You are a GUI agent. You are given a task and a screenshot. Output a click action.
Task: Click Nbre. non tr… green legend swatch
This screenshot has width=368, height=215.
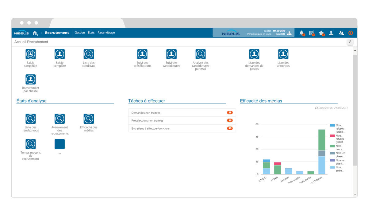[x=332, y=146]
